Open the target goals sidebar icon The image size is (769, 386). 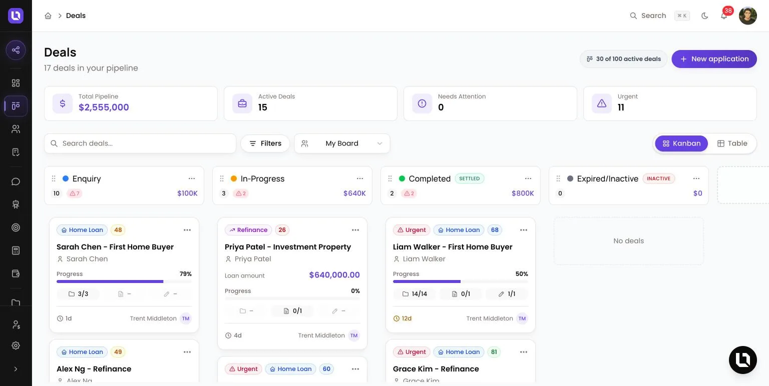coord(16,227)
